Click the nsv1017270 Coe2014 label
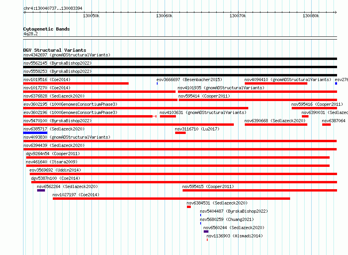Viewport: 348px width, 255px height. coord(47,88)
